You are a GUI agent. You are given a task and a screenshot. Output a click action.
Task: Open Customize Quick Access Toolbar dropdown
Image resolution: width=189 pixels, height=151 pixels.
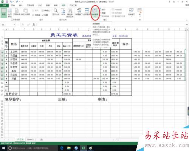pos(22,2)
